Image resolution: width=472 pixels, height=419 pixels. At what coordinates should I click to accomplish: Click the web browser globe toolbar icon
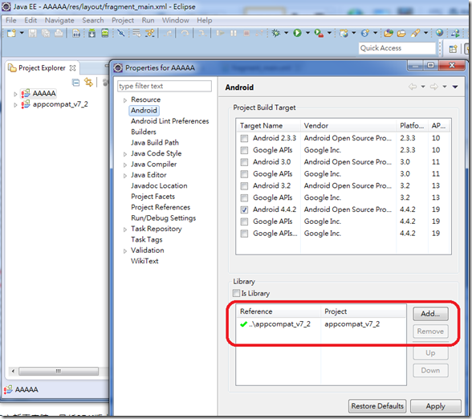440,33
